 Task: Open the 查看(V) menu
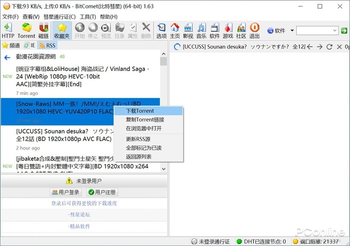pyautogui.click(x=31, y=16)
